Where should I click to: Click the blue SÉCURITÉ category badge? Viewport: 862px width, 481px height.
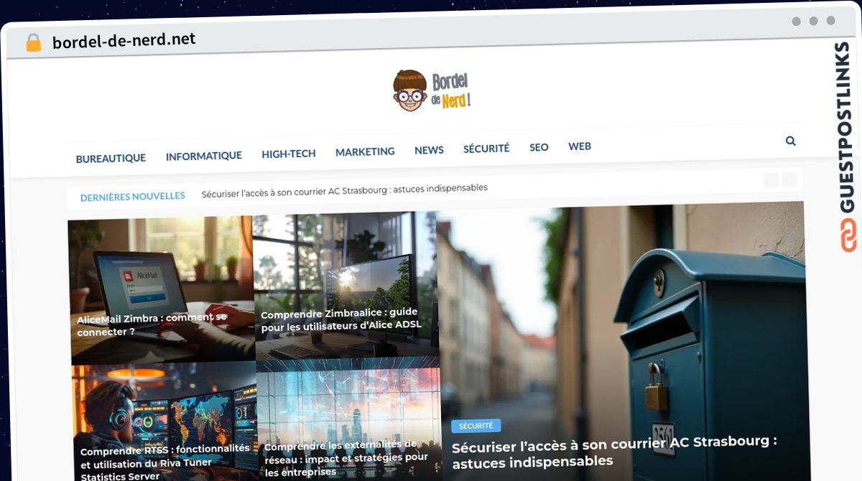point(476,426)
